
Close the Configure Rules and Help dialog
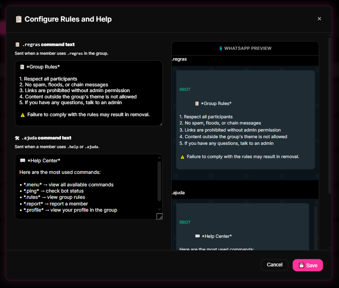(319, 19)
